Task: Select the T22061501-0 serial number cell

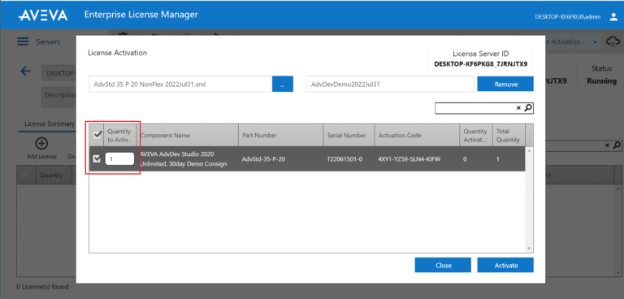Action: click(x=344, y=159)
